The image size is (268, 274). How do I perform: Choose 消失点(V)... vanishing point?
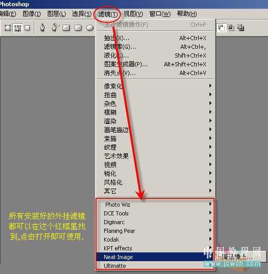coord(155,73)
